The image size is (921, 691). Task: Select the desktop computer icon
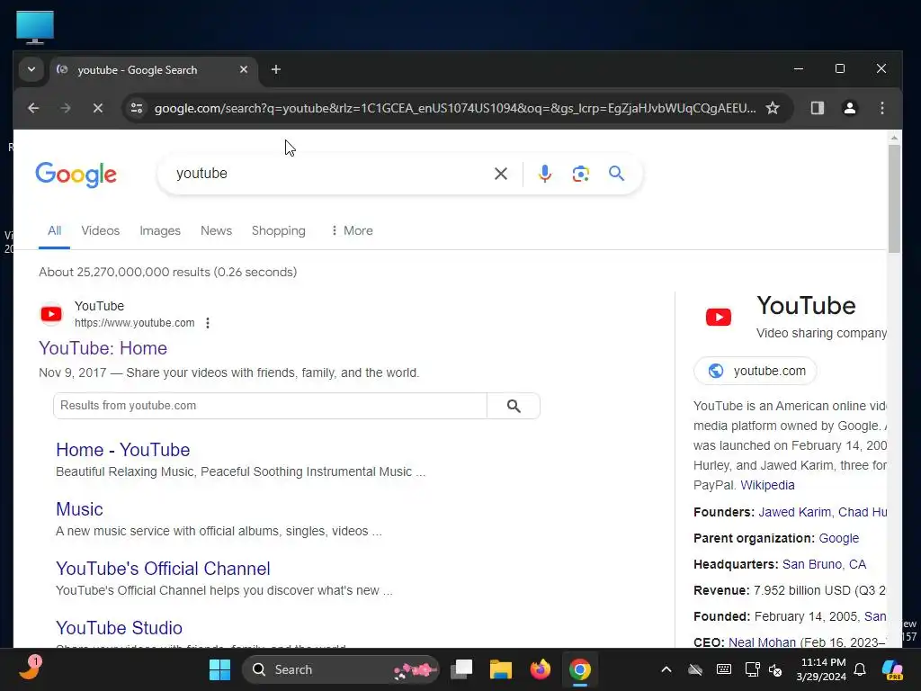35,28
